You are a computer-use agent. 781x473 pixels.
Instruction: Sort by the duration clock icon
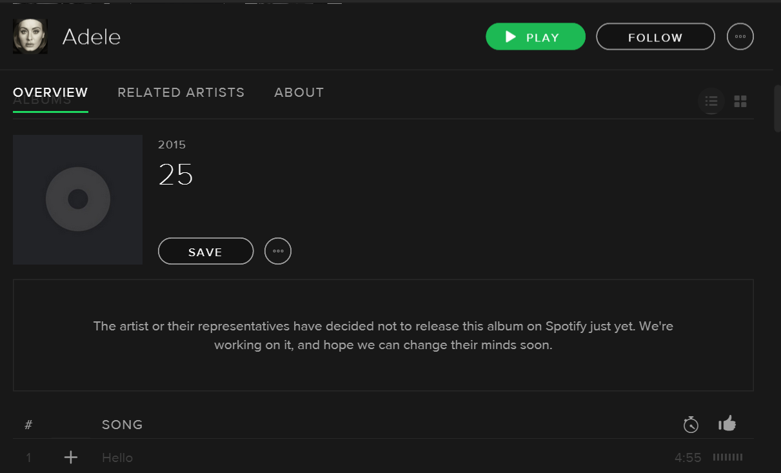pyautogui.click(x=691, y=425)
